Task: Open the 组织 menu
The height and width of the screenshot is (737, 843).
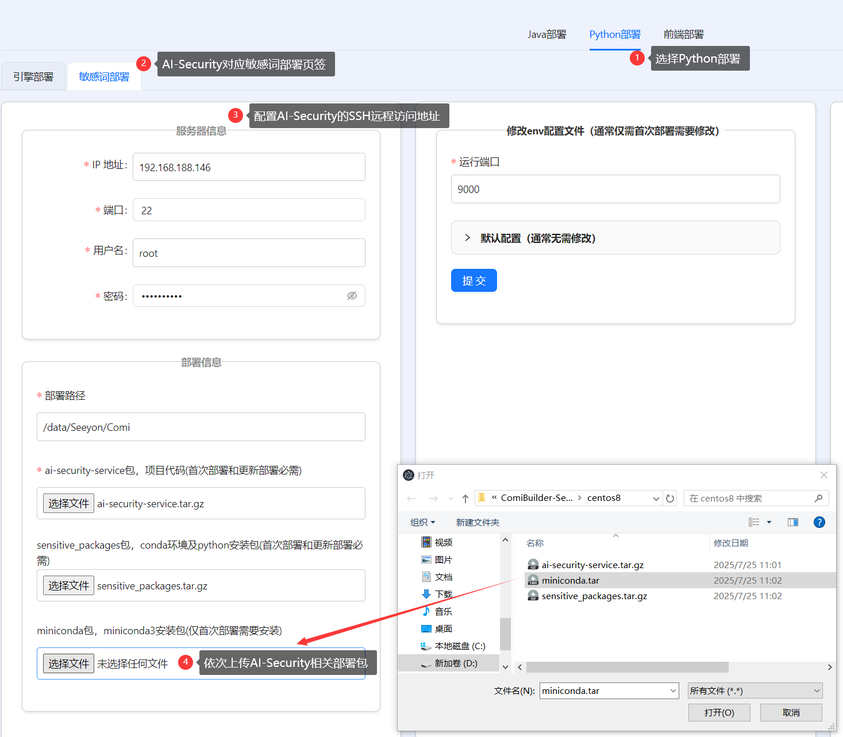Action: click(x=423, y=522)
